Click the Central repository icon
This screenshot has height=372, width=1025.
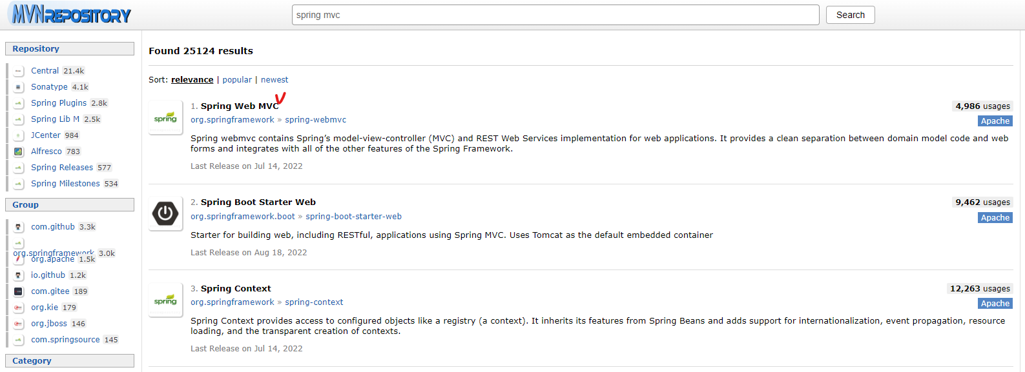point(19,71)
